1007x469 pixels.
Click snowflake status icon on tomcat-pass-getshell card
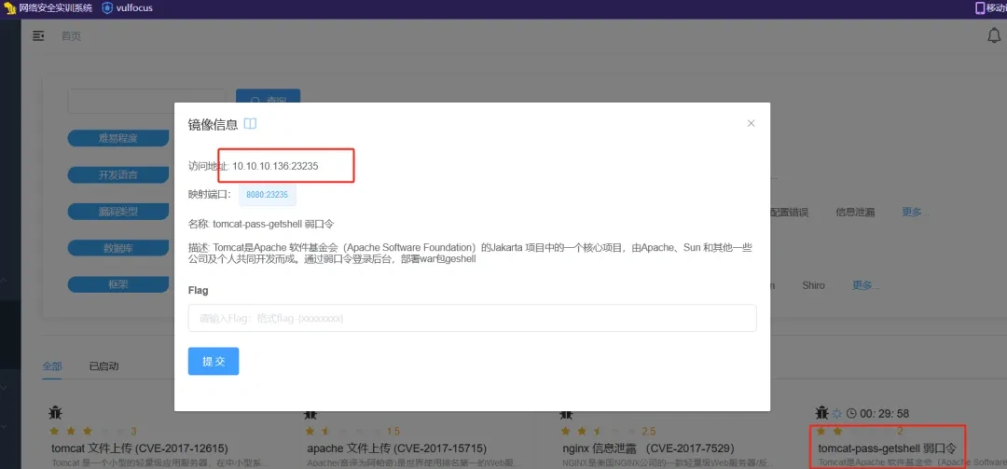coord(836,414)
